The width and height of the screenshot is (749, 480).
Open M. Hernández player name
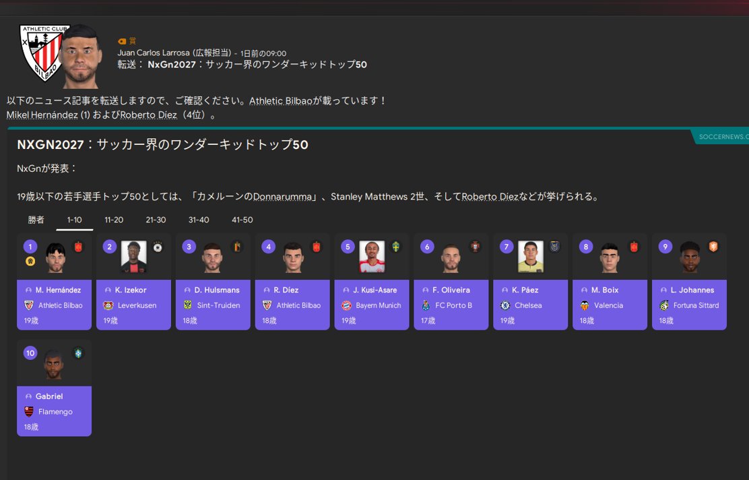point(59,290)
